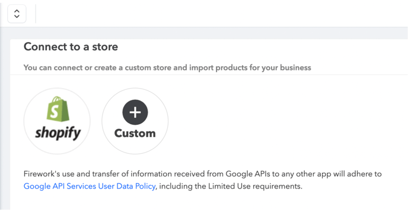Viewport: 408px width, 223px height.
Task: Click the white S letter on Shopify bag
Action: tap(55, 112)
